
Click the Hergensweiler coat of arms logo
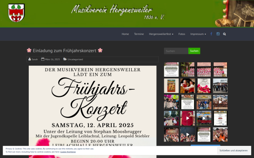point(17,13)
